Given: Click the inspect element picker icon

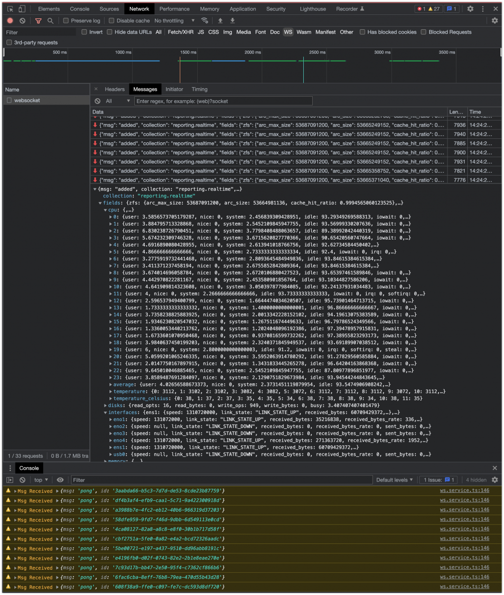Looking at the screenshot, I should [10, 9].
